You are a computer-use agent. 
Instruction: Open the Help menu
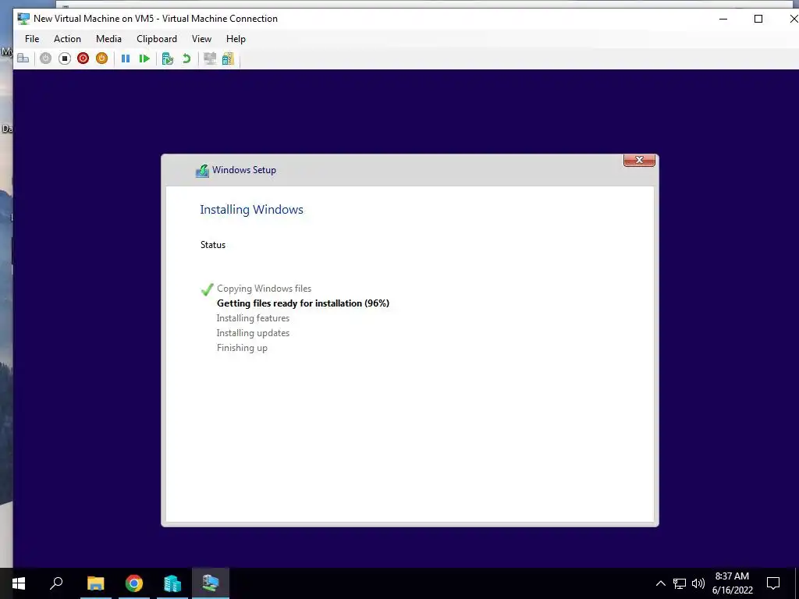236,39
